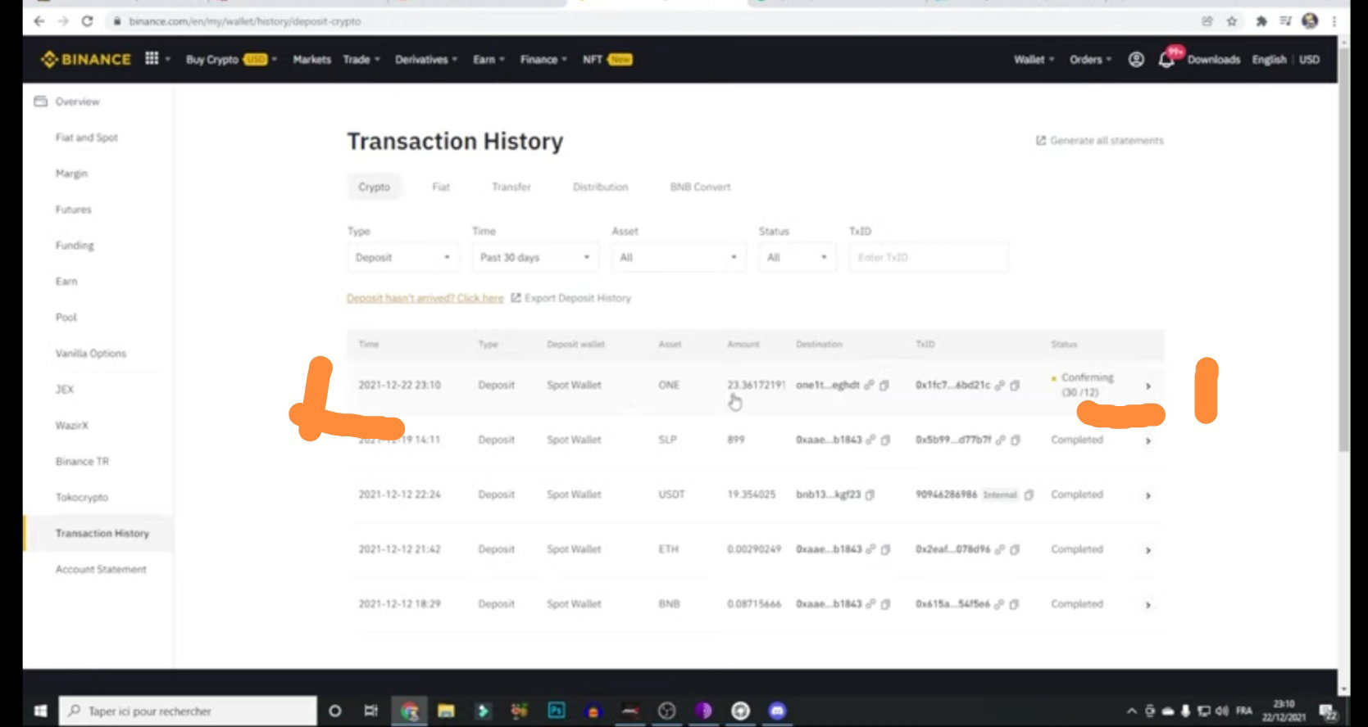Open Downloads in the header
Image resolution: width=1368 pixels, height=727 pixels.
(x=1214, y=60)
